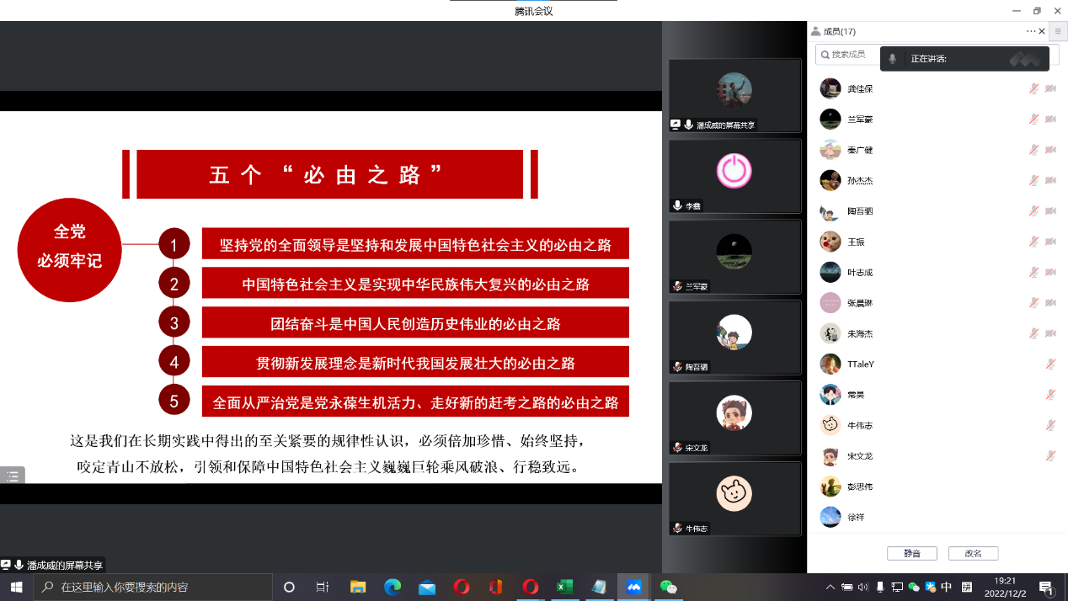This screenshot has width=1068, height=601.
Task: Expand the system tray hidden icons chevron
Action: (x=830, y=587)
